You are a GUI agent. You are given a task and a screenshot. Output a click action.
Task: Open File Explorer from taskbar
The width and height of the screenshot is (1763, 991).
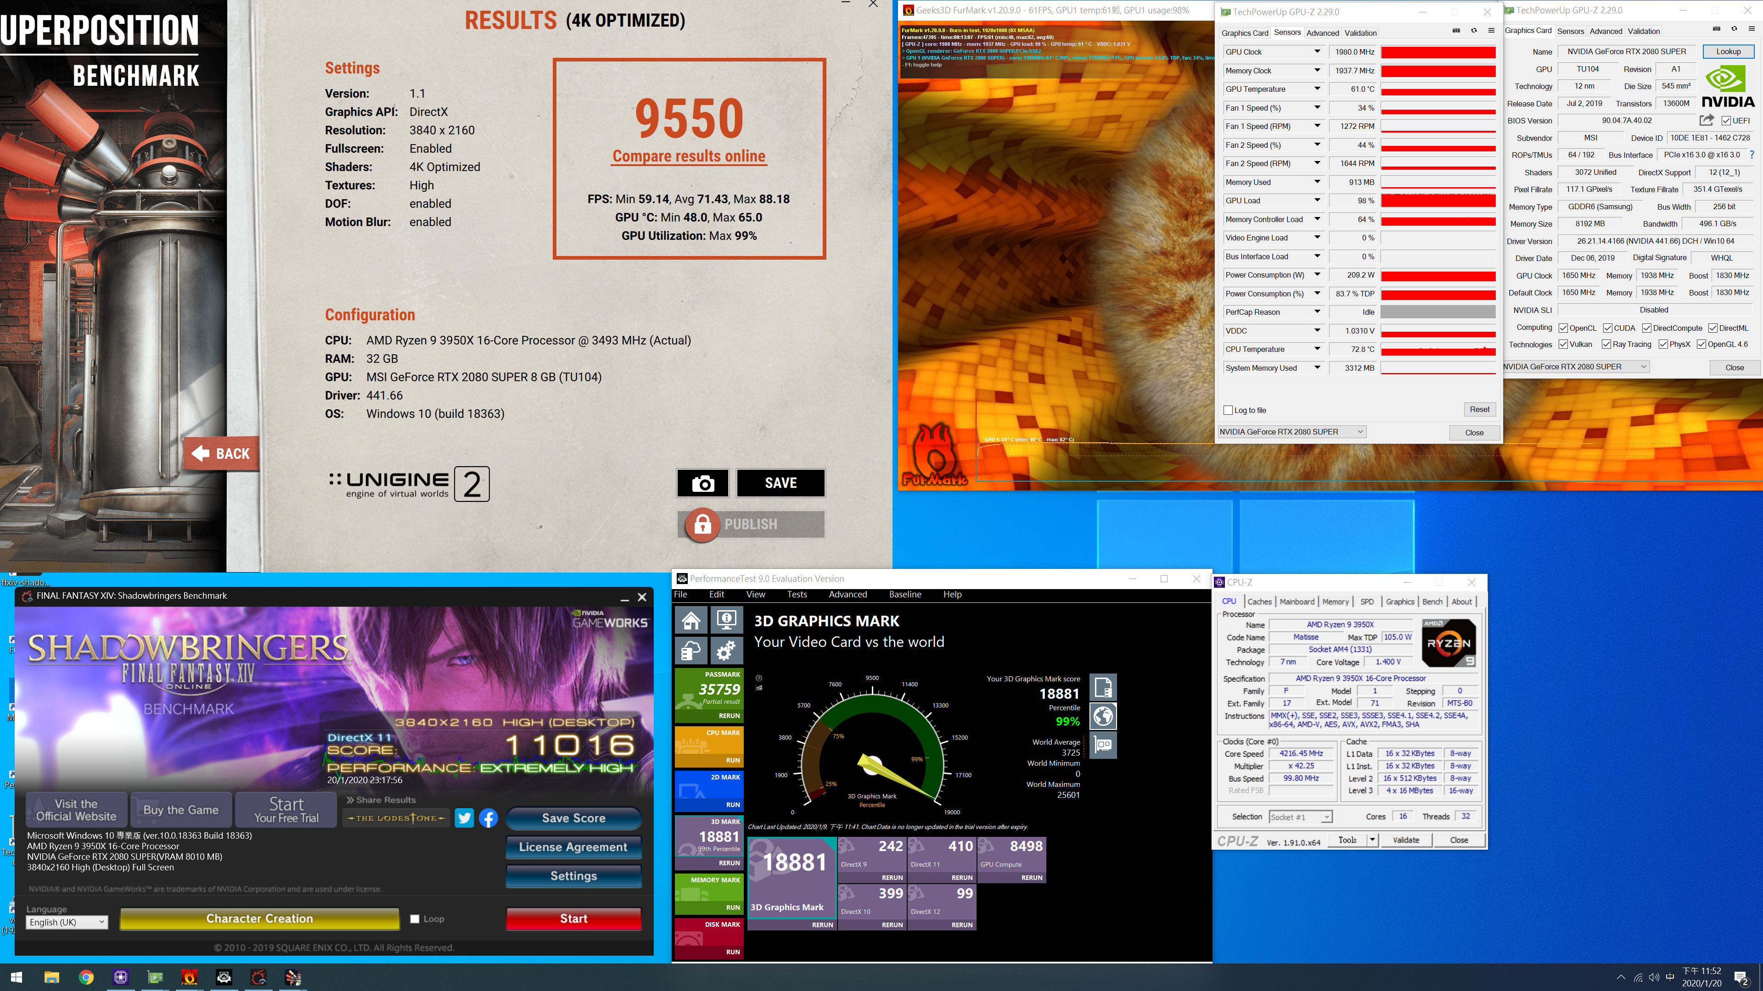click(51, 977)
